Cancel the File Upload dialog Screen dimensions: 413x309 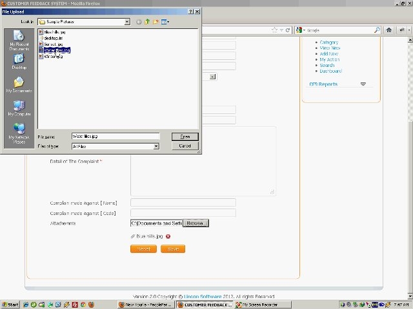[185, 145]
